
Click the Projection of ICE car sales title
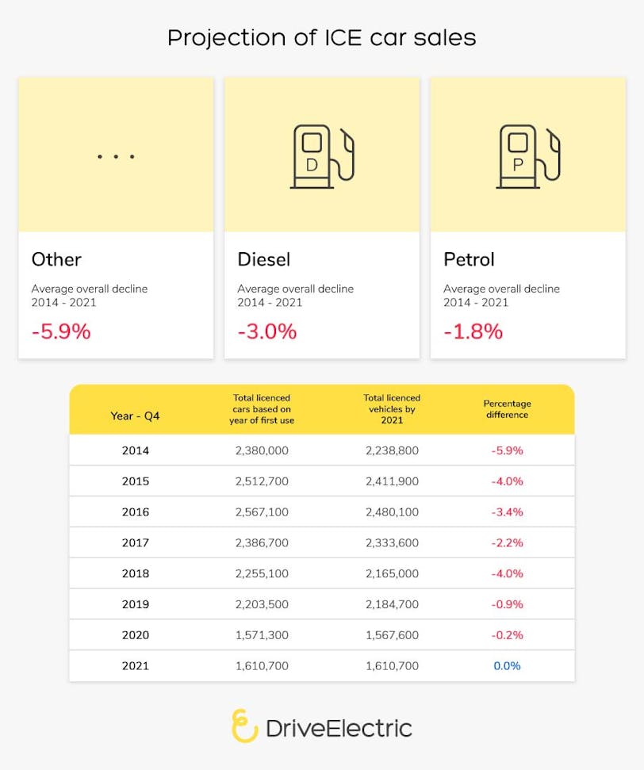point(321,37)
